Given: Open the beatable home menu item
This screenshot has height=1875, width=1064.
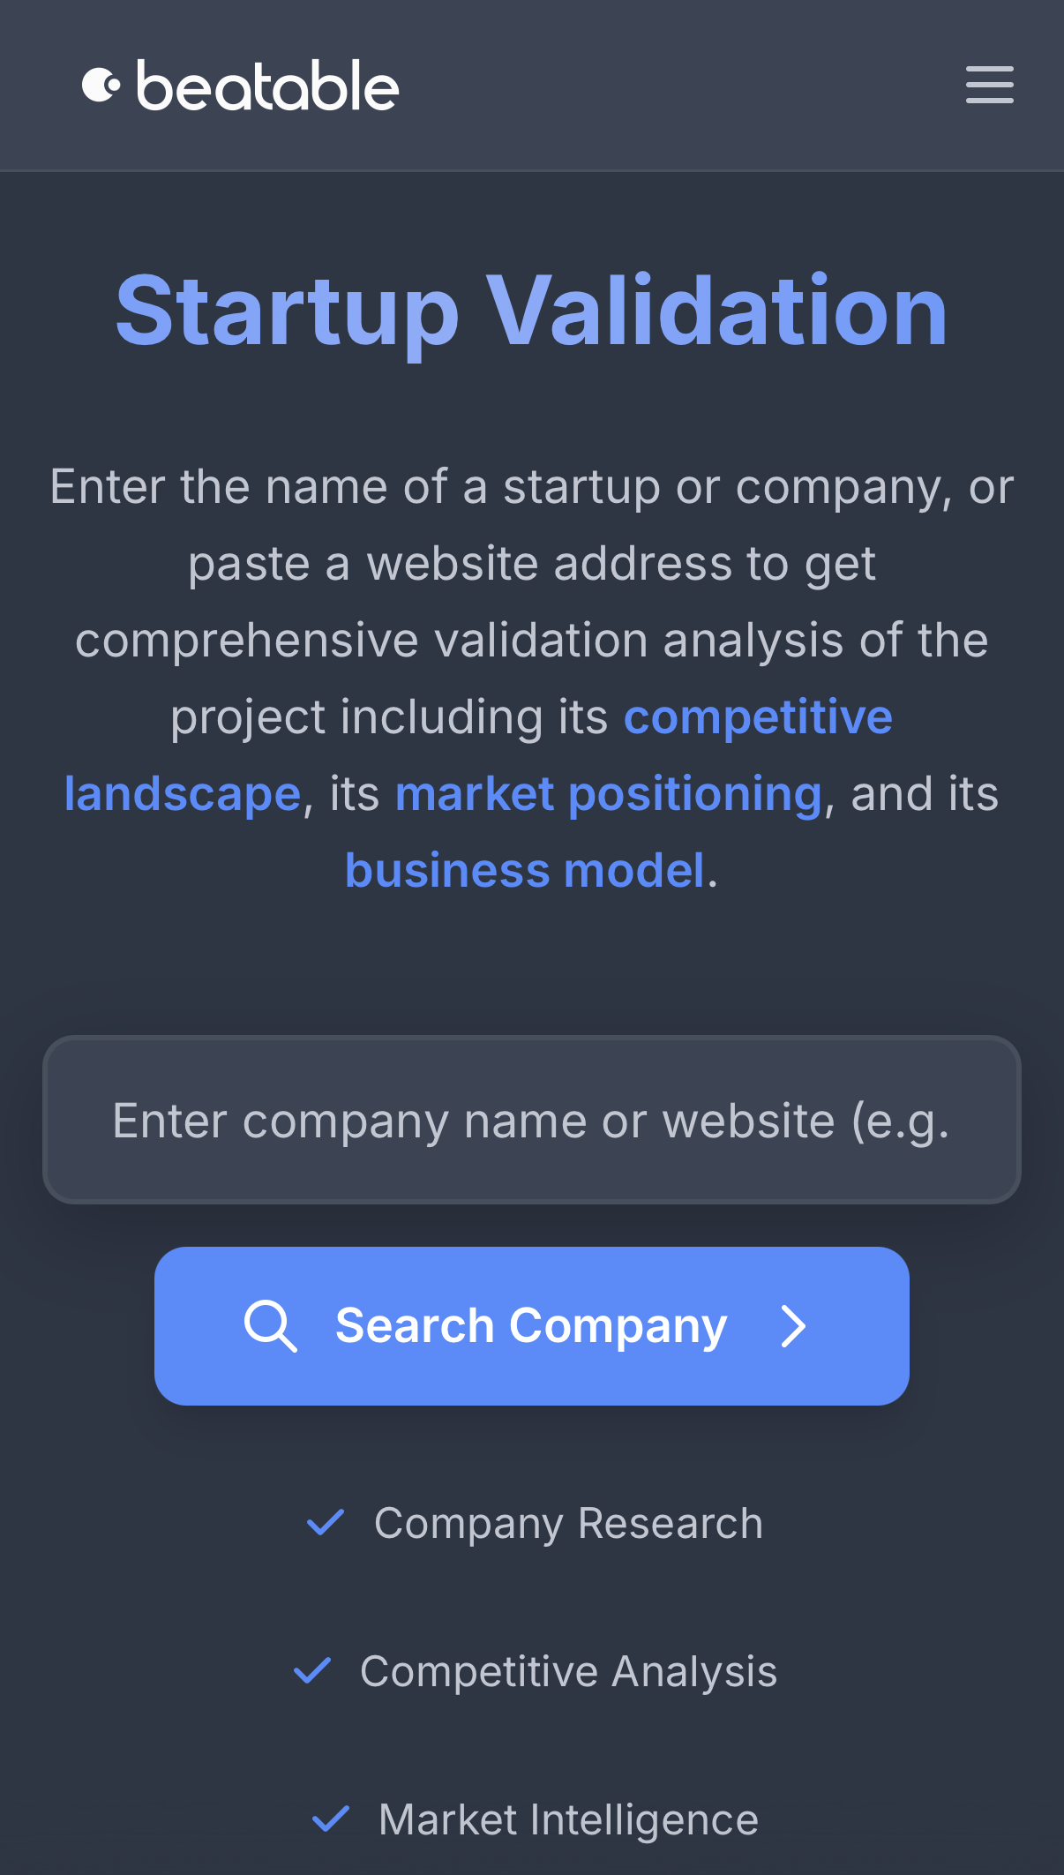Looking at the screenshot, I should pyautogui.click(x=241, y=85).
